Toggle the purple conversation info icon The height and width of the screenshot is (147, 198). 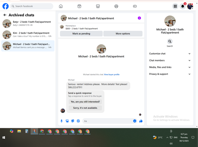pos(139,18)
